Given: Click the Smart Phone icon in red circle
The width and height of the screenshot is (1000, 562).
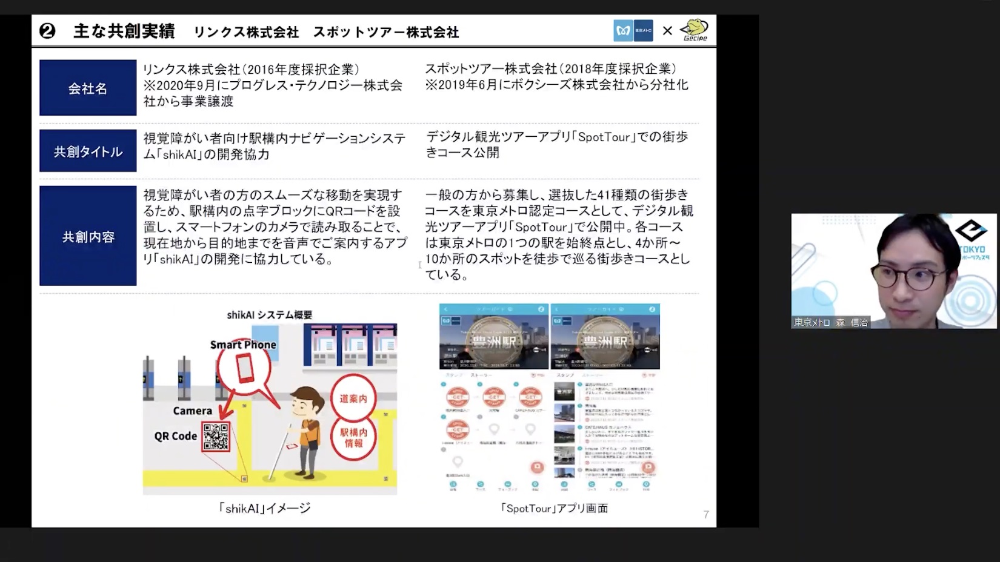Looking at the screenshot, I should coord(244,368).
